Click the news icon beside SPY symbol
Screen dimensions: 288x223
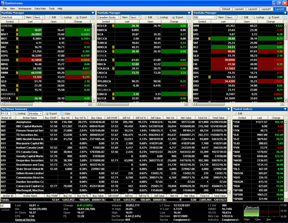coord(209,77)
